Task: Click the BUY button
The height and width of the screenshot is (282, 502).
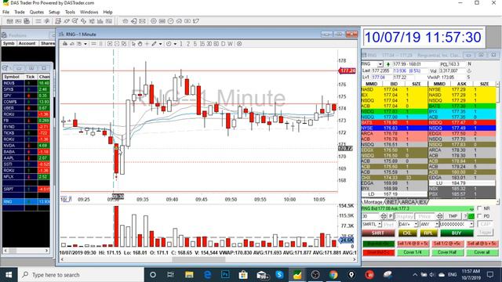Action: [457, 233]
